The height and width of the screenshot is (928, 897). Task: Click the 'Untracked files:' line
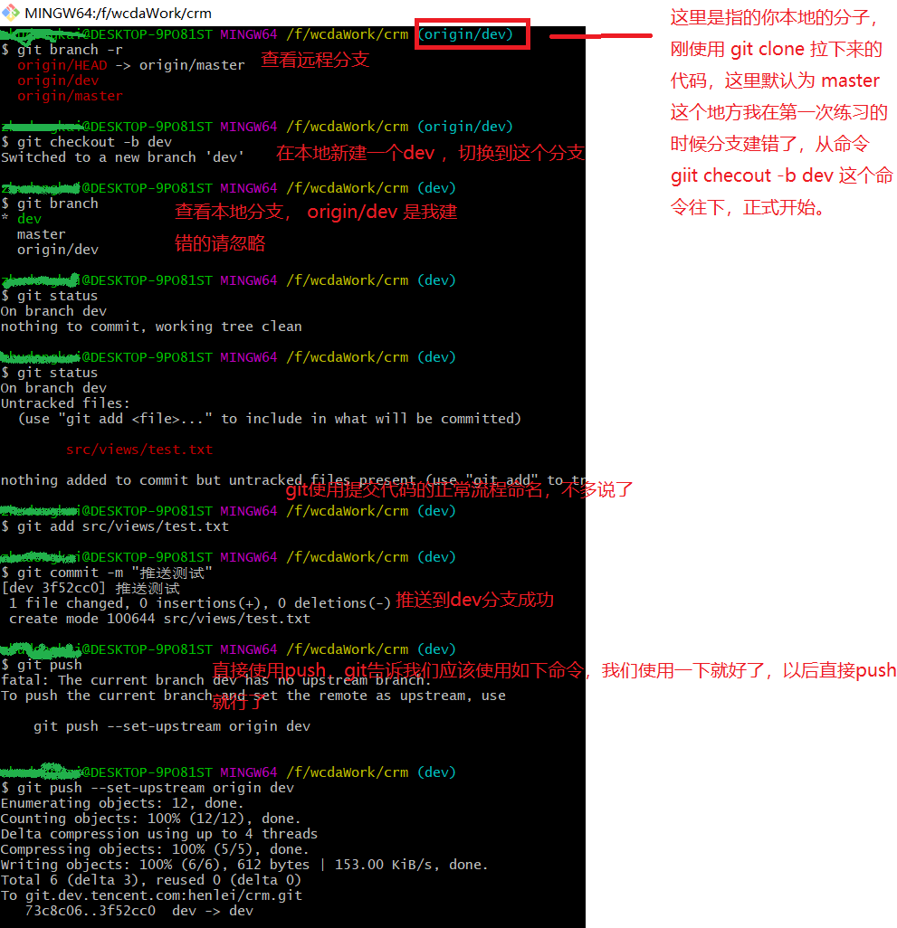65,403
